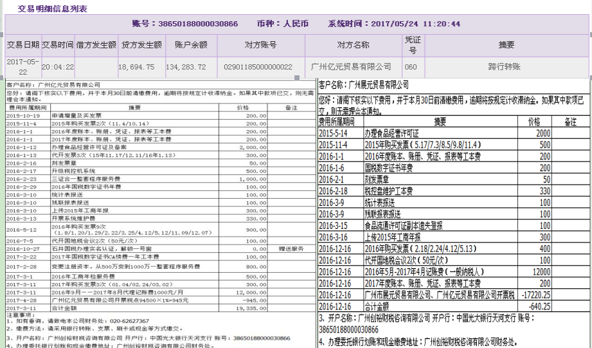Click the 对方名称 column header

(353, 44)
